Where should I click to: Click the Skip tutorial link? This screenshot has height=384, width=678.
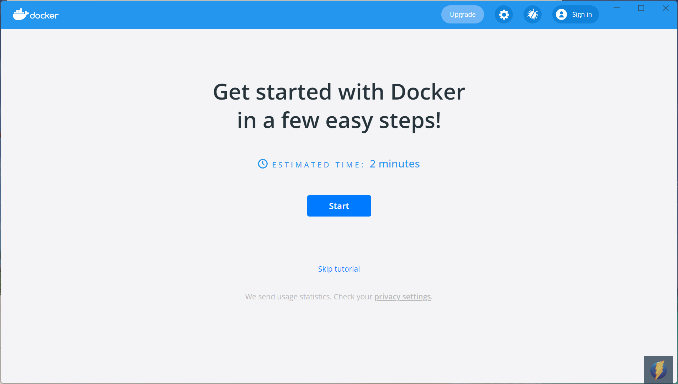pyautogui.click(x=339, y=269)
